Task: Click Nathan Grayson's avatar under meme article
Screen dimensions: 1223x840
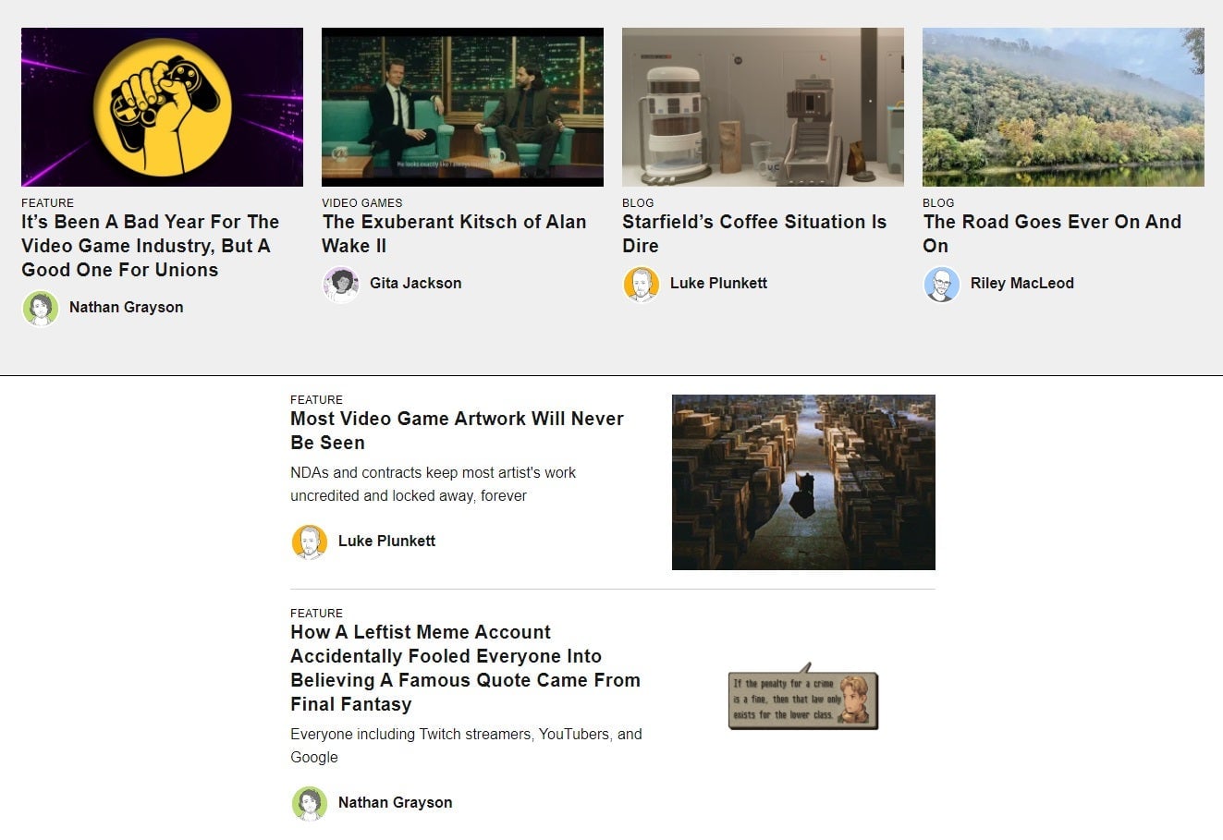Action: coord(310,803)
